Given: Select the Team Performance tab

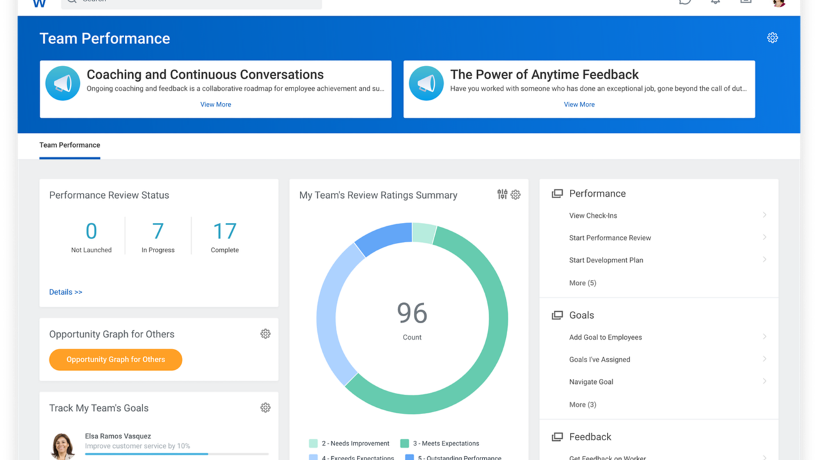Looking at the screenshot, I should pos(70,145).
